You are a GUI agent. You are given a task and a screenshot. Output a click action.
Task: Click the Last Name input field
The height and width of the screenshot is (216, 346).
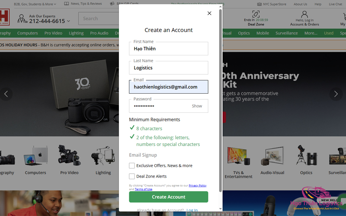(168, 68)
